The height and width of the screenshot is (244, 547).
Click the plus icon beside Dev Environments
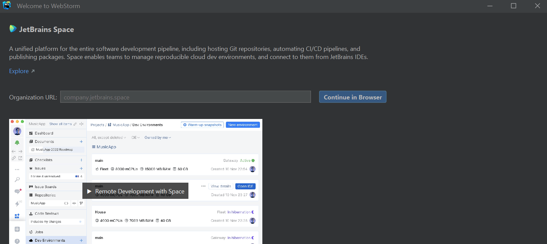coord(81,240)
